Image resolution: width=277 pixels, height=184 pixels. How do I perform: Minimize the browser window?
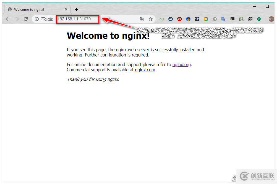(255, 6)
